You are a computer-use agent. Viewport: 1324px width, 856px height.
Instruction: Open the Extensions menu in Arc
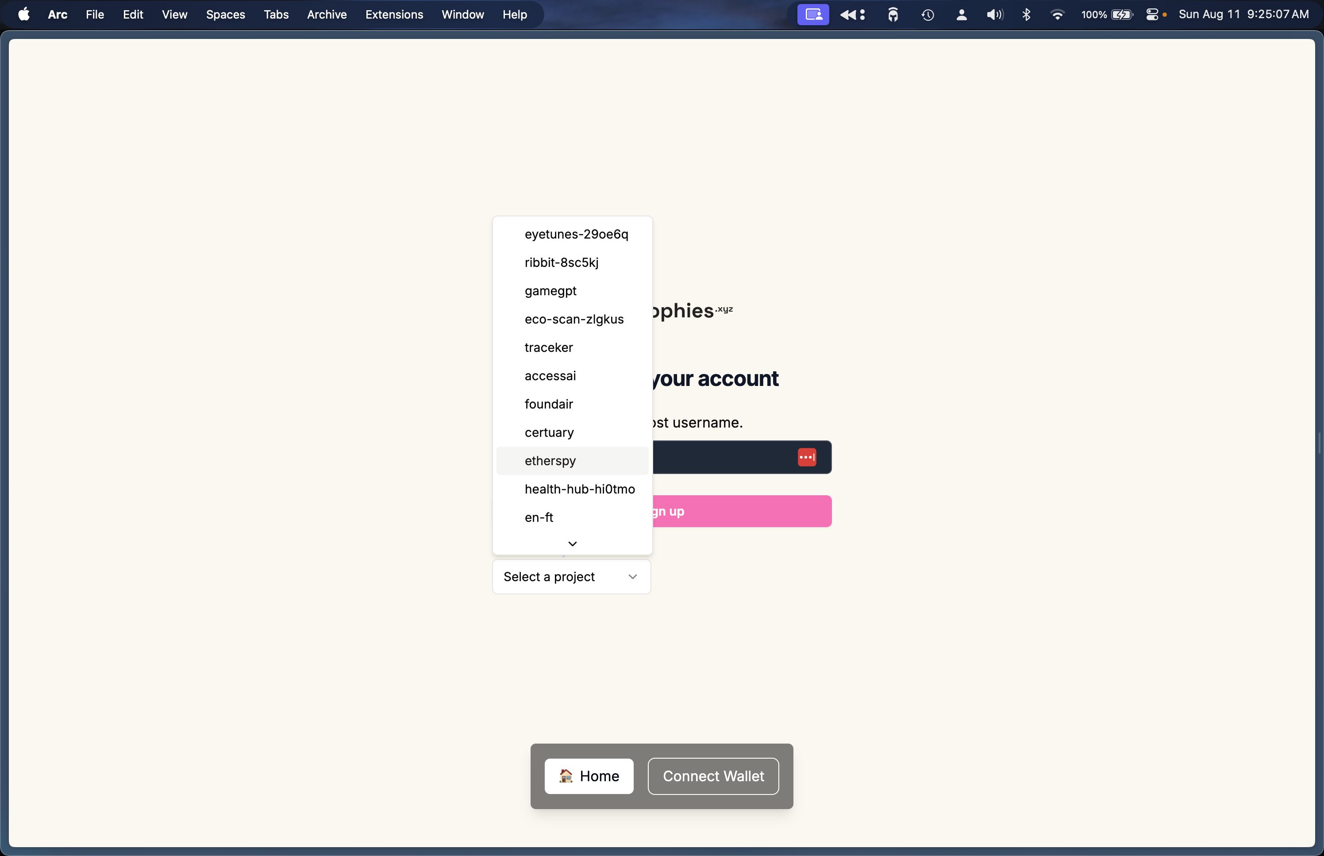point(394,14)
